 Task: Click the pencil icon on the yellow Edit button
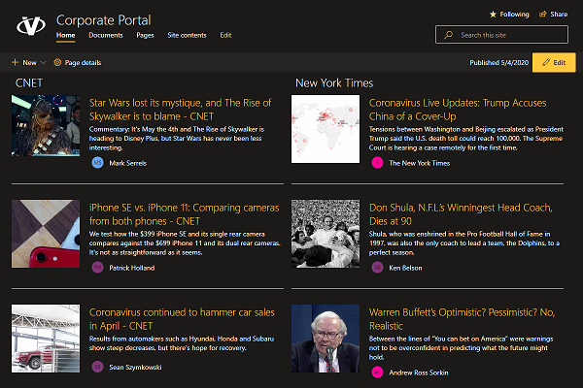coord(546,62)
